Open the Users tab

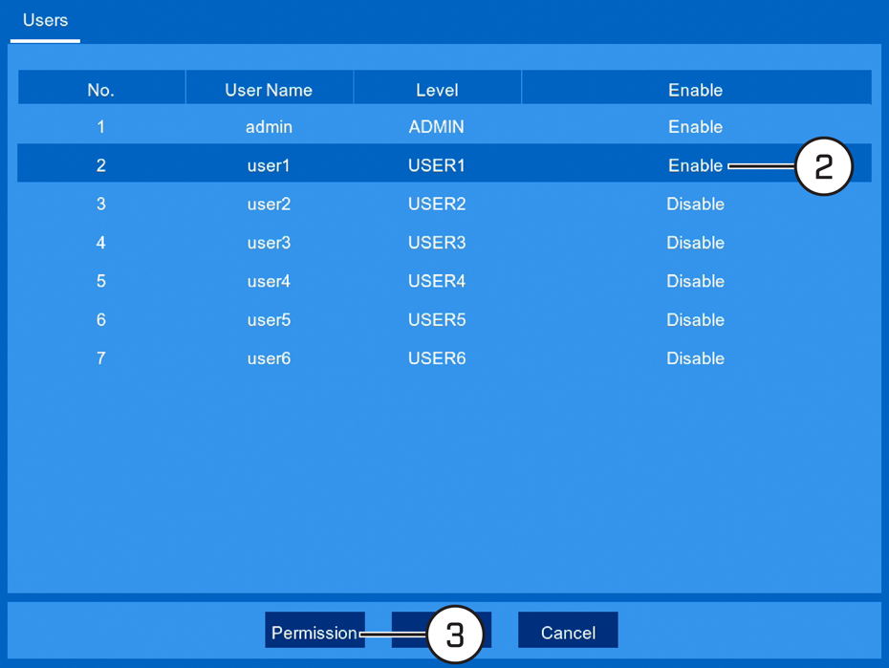[x=45, y=20]
